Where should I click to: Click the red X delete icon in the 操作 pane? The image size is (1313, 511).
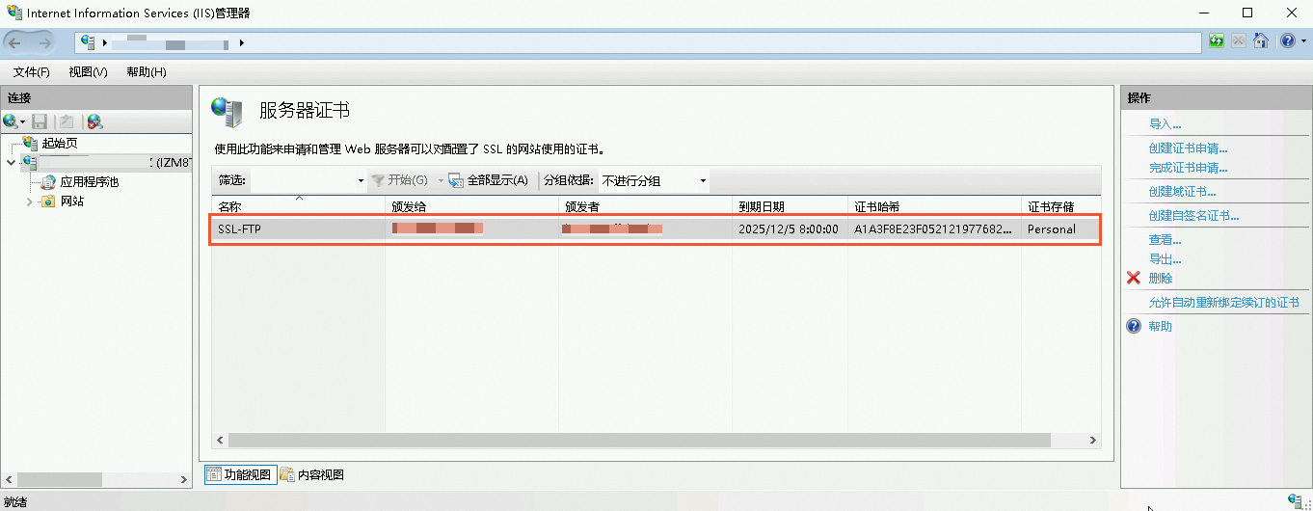(x=1134, y=278)
